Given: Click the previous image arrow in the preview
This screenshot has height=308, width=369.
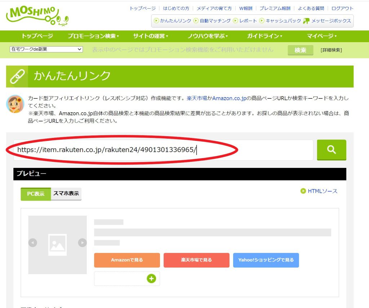Looking at the screenshot, I should point(33,242).
